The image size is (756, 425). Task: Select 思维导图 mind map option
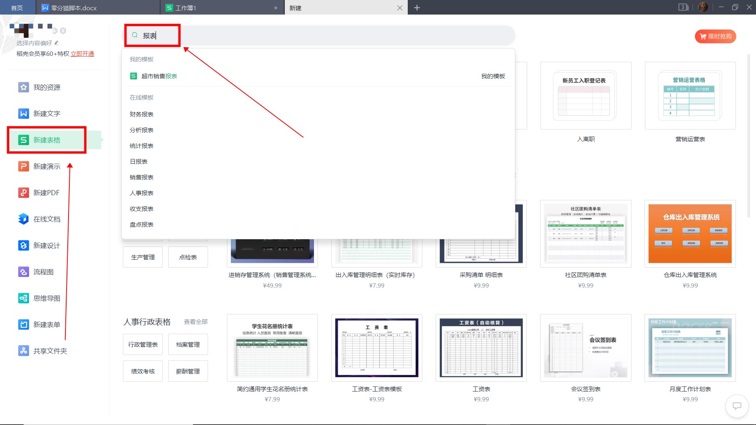point(46,298)
